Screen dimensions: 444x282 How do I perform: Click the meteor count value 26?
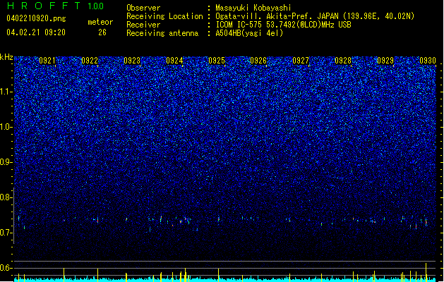tap(102, 32)
